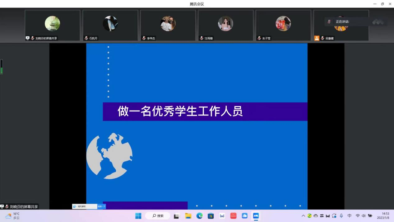
Task: Click the green audio level meter
Action: pyautogui.click(x=2, y=67)
